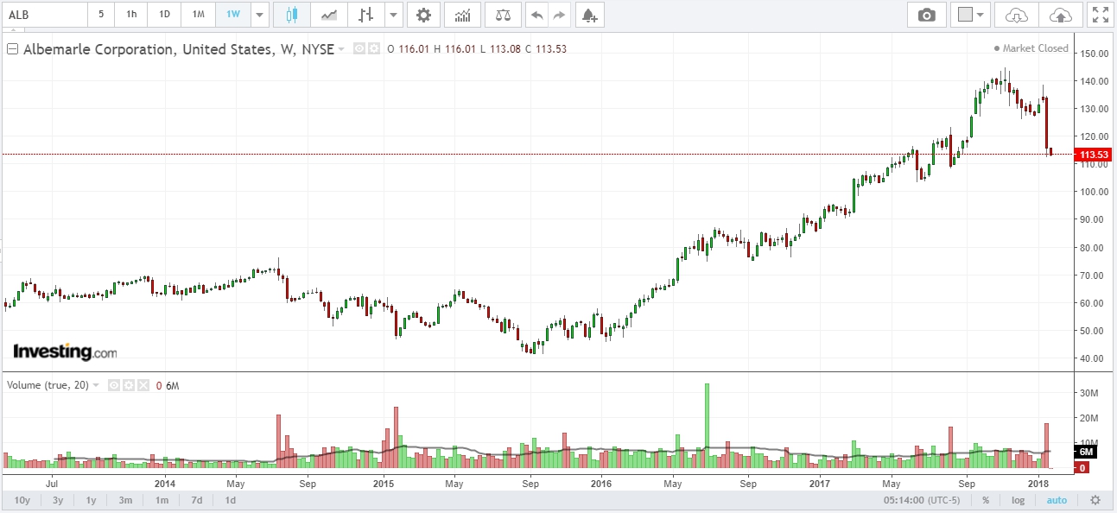Click the 113.53 current price label
The image size is (1117, 513).
[x=1093, y=155]
